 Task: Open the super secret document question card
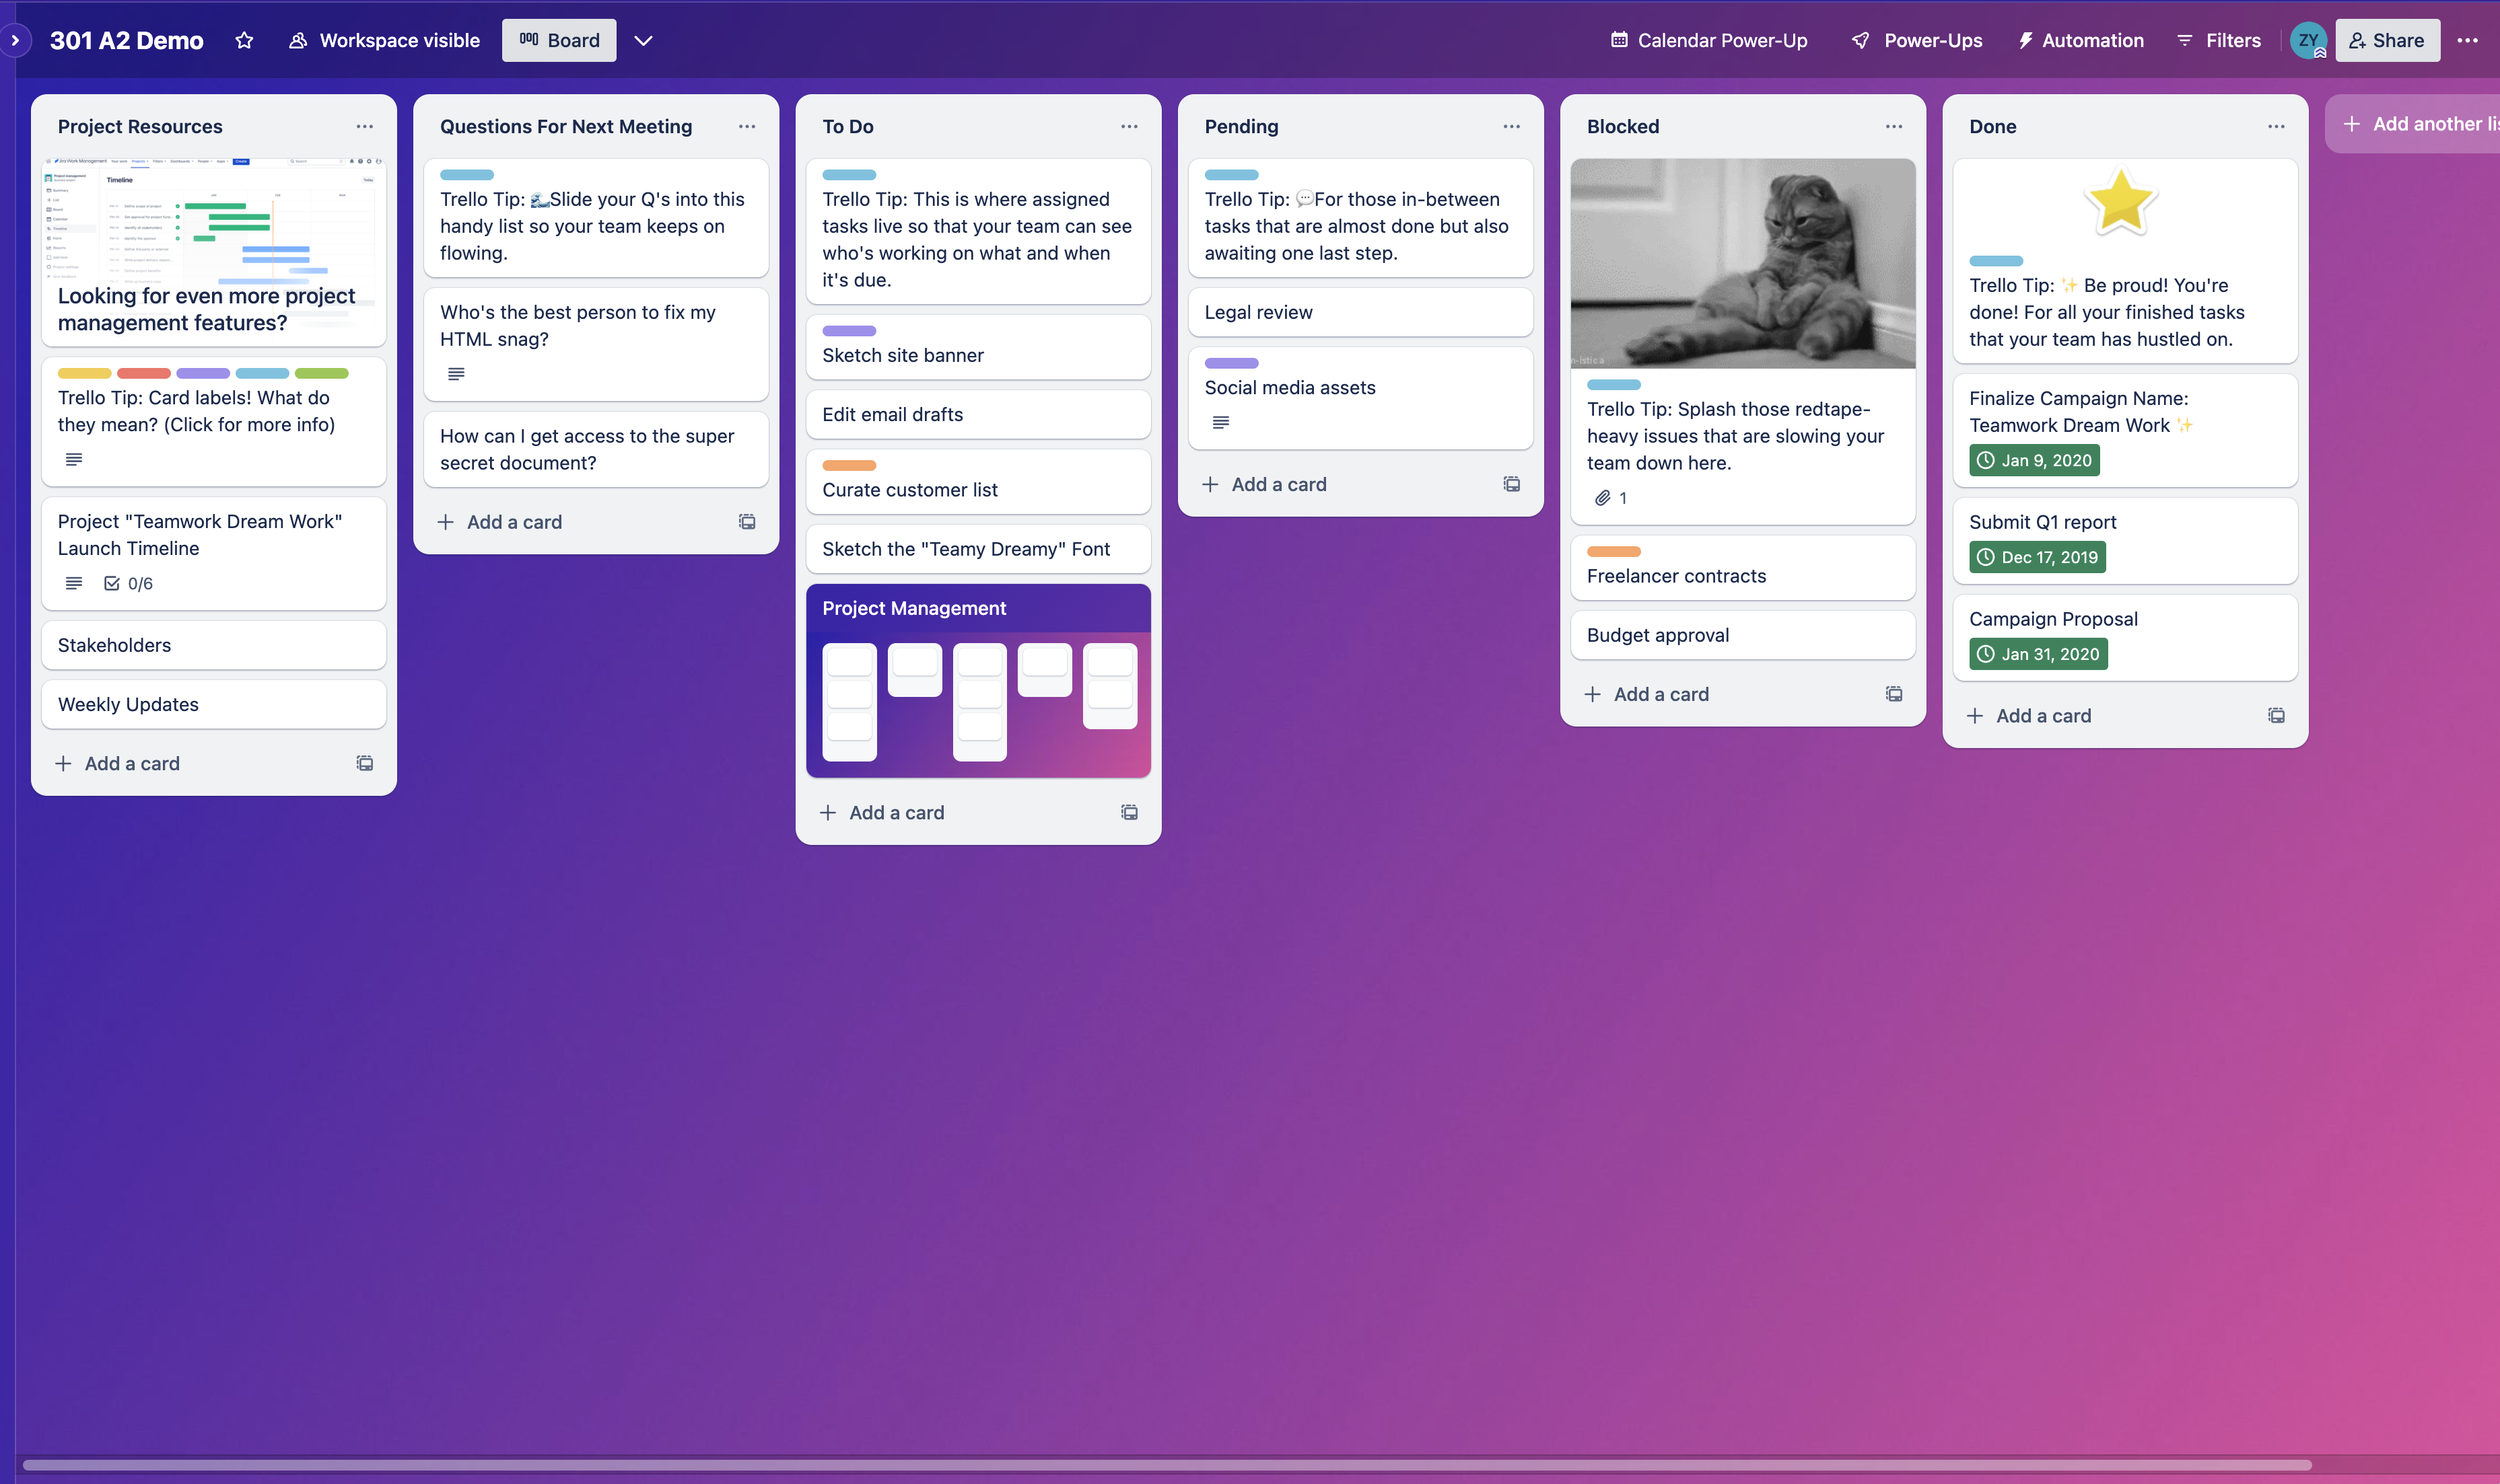click(595, 449)
